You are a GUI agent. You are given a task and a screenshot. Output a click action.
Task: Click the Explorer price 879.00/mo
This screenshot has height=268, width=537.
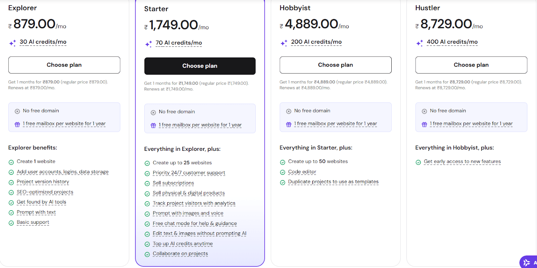coord(37,24)
